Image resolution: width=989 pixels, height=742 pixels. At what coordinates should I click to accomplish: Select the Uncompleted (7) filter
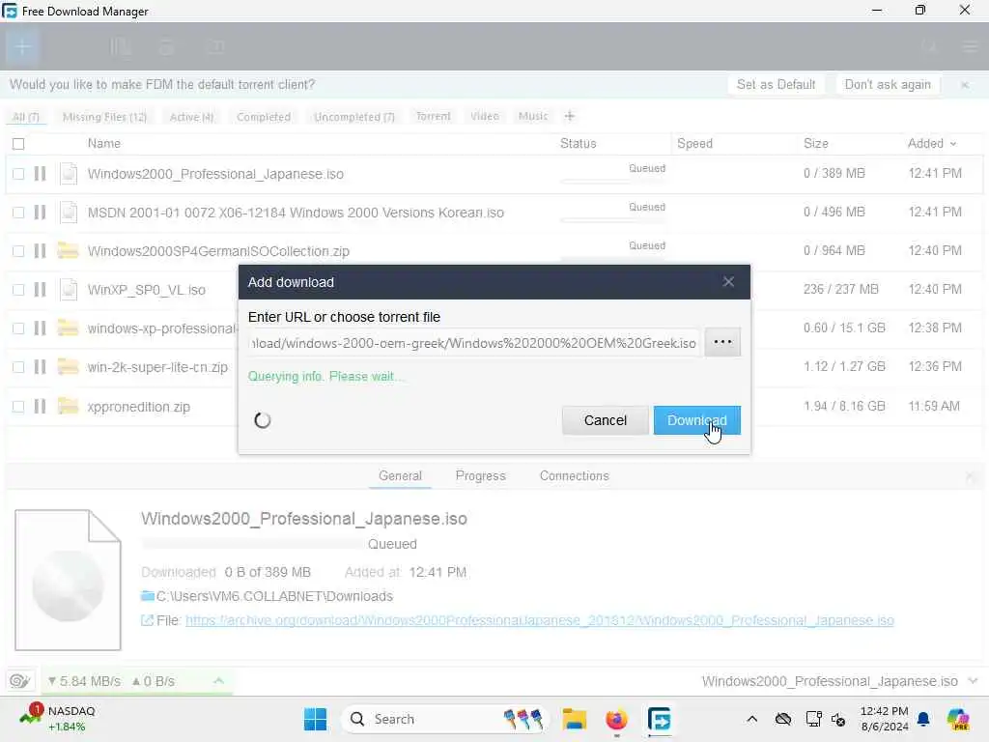[x=354, y=117]
